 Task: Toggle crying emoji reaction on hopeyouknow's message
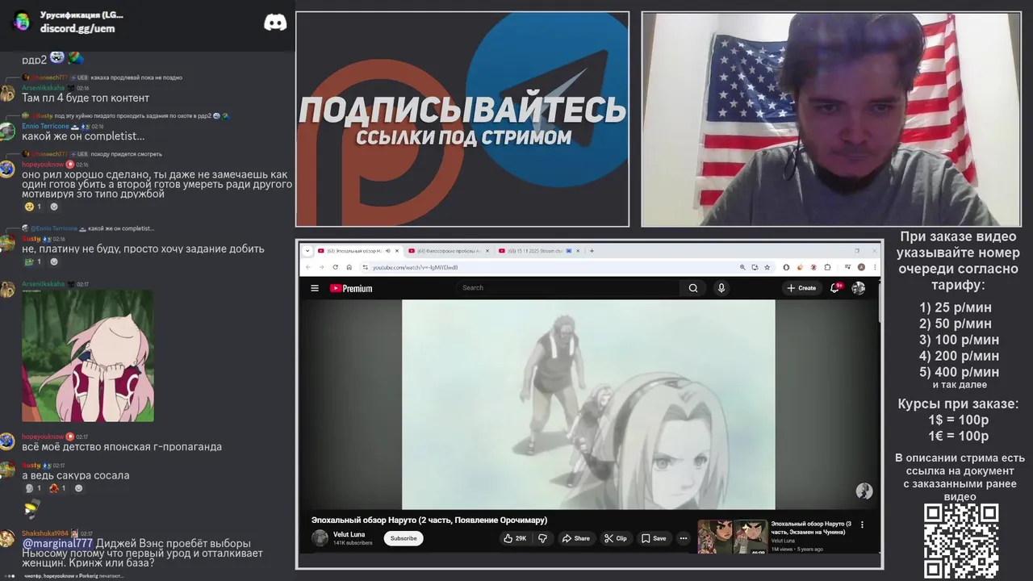pyautogui.click(x=33, y=207)
